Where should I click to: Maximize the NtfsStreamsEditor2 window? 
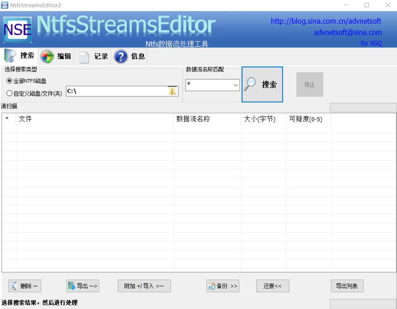click(x=367, y=5)
